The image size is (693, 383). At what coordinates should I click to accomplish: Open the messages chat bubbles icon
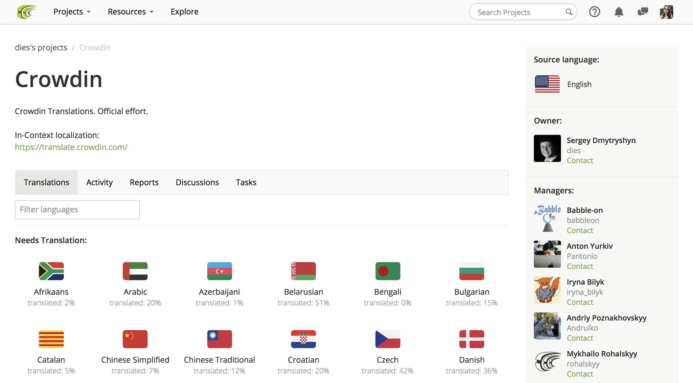tap(643, 12)
